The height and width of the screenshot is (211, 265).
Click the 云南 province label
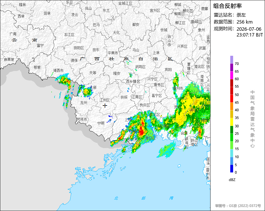(24, 40)
